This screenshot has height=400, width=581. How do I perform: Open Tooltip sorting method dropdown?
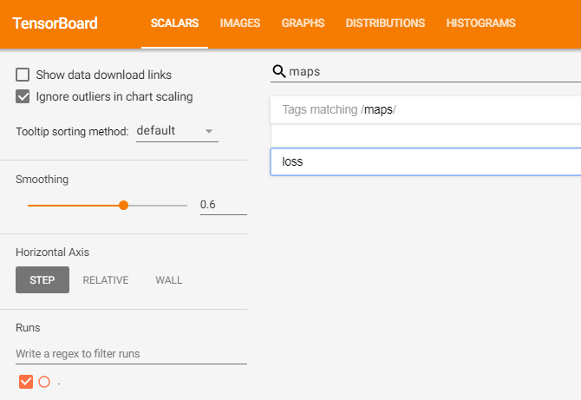(x=177, y=131)
